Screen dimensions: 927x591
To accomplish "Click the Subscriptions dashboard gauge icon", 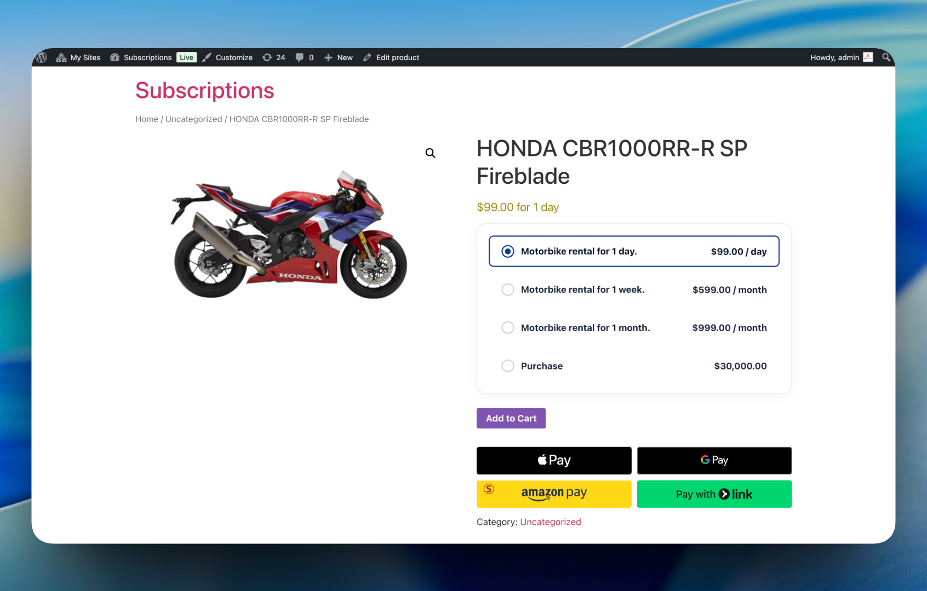I will coord(115,57).
